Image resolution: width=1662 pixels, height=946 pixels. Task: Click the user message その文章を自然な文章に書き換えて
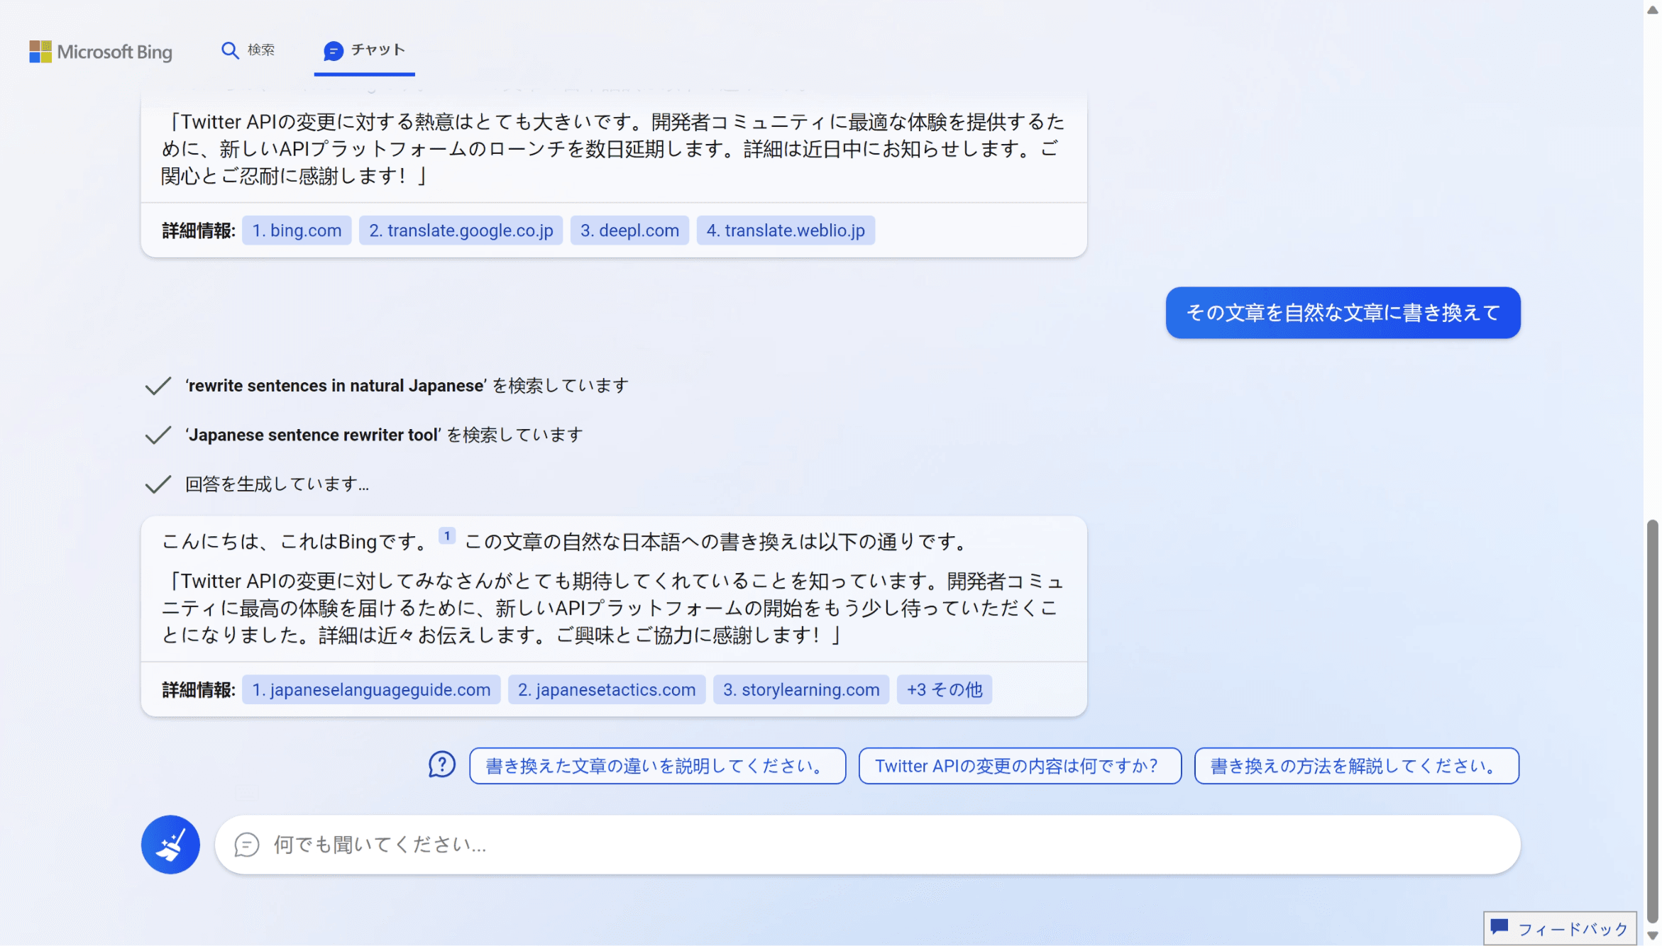[x=1343, y=313]
